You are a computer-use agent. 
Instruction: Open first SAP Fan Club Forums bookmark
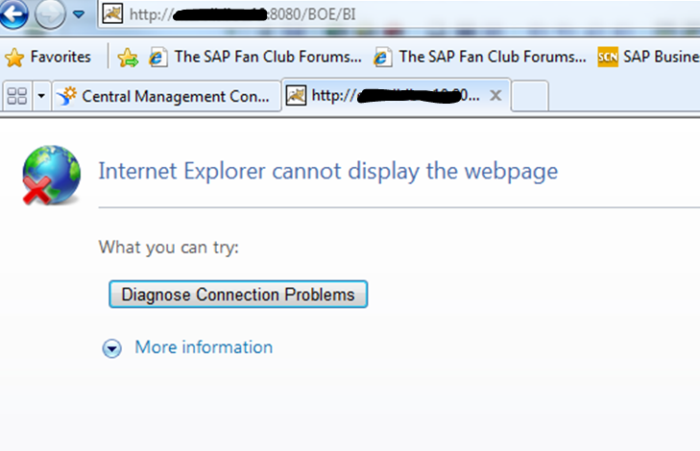pos(254,58)
